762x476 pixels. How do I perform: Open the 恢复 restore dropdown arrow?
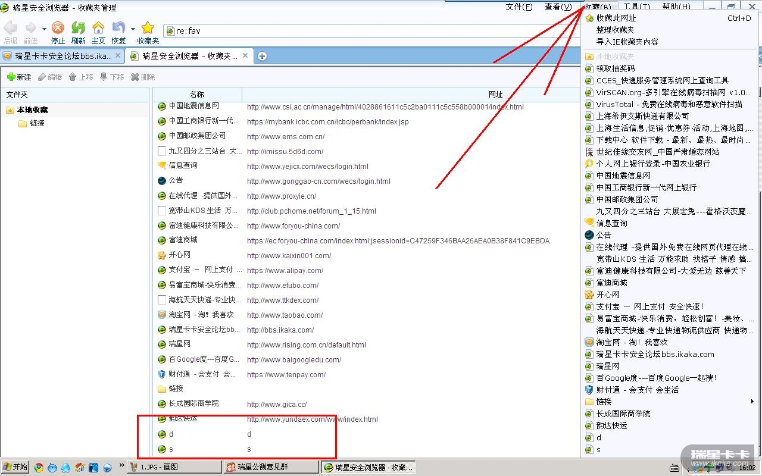[133, 29]
